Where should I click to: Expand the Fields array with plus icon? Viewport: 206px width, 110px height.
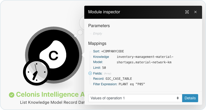[90, 74]
